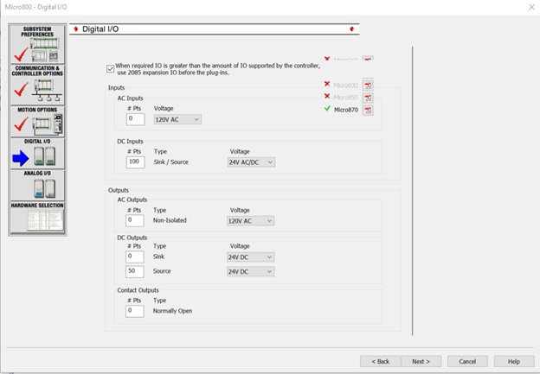Click the AC Outputs points field
The image size is (540, 374).
tap(135, 220)
